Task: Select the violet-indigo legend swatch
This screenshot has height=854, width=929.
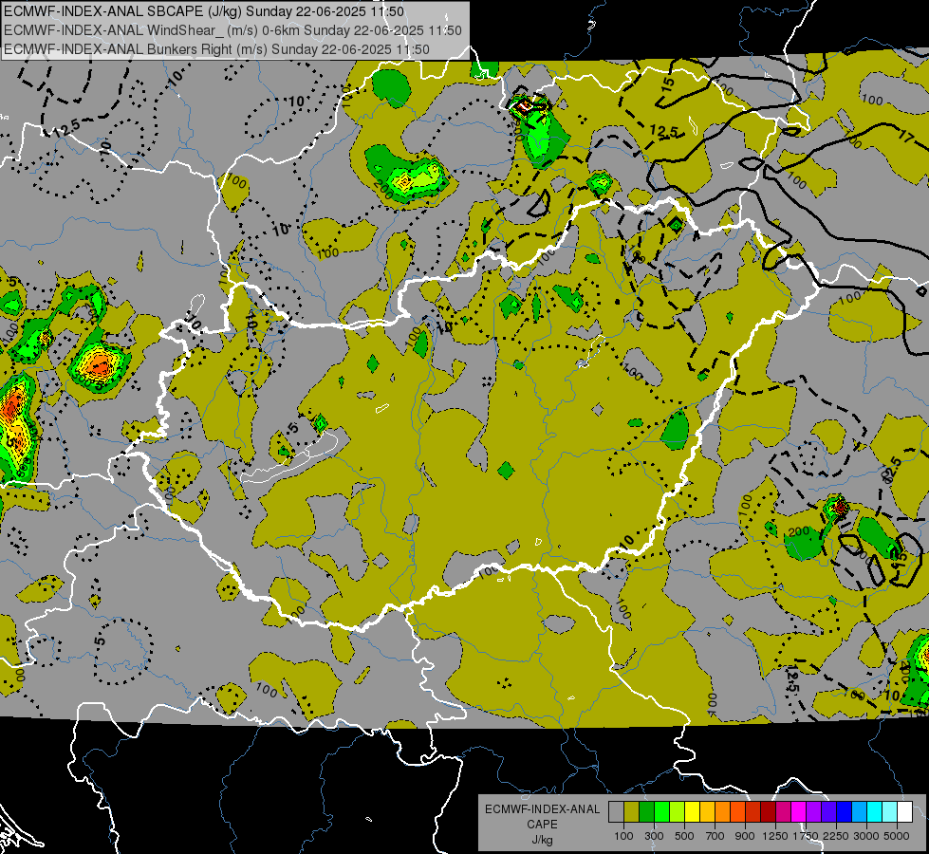Action: click(828, 812)
